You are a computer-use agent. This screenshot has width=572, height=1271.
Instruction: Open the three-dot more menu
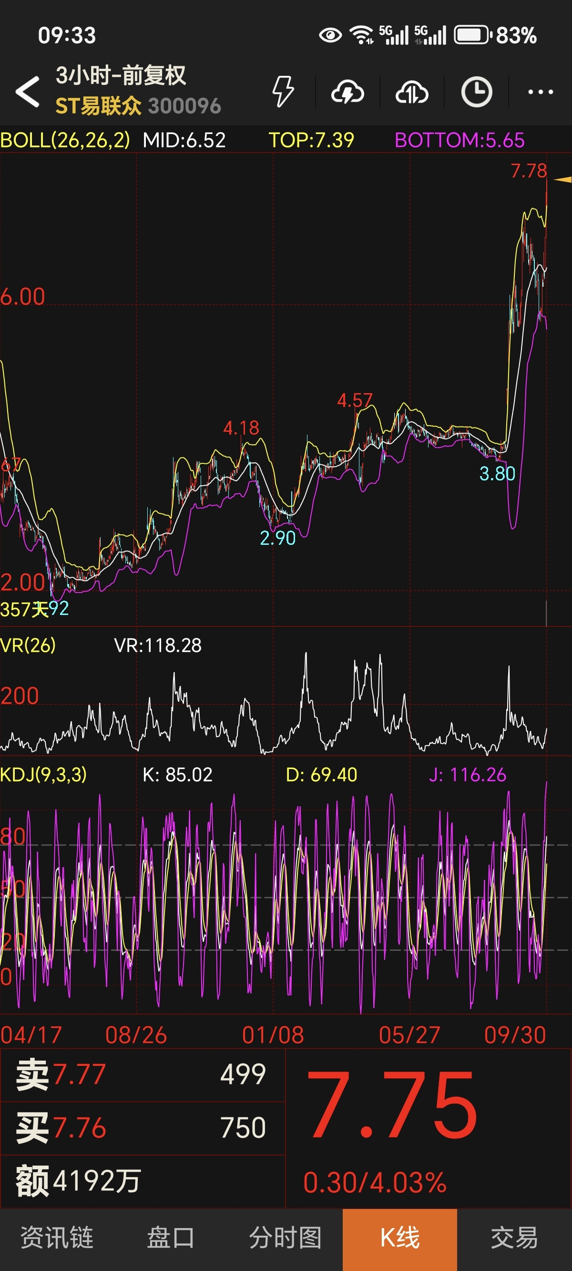[541, 92]
